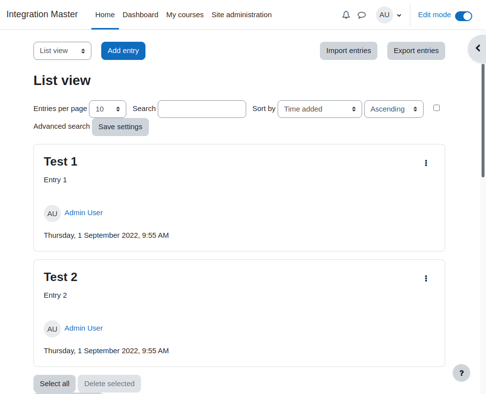
Task: Toggle the Edit mode switch
Action: click(x=463, y=16)
